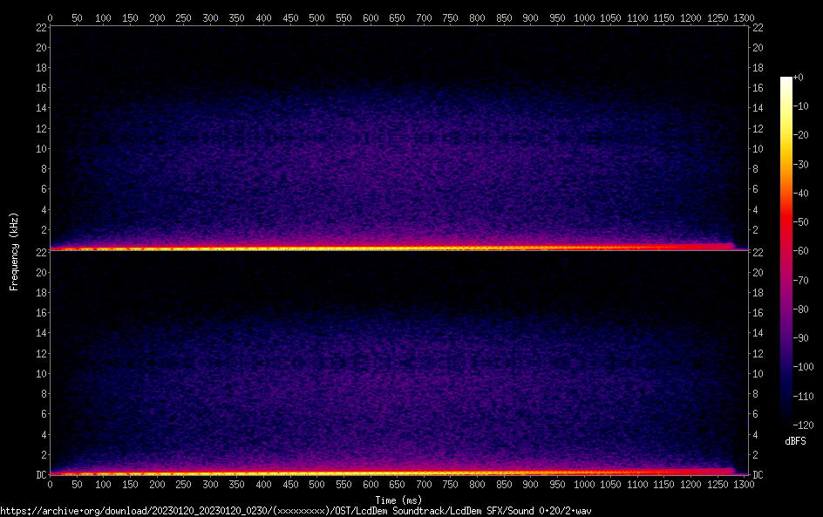Click 16 kHz on the upper channel's left axis

pos(40,88)
